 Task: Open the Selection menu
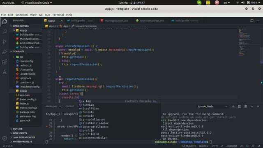point(21,15)
